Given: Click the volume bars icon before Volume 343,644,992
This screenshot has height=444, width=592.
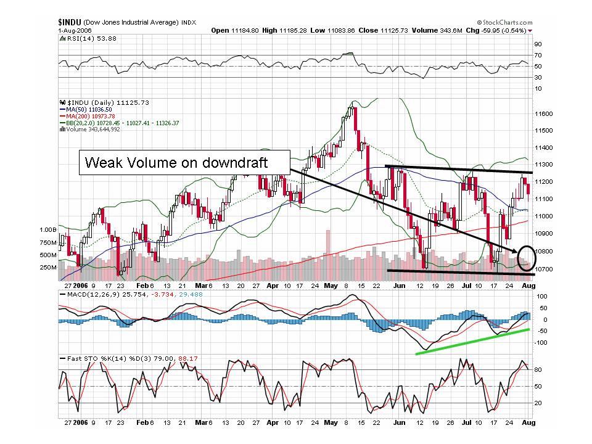Looking at the screenshot, I should [x=62, y=129].
